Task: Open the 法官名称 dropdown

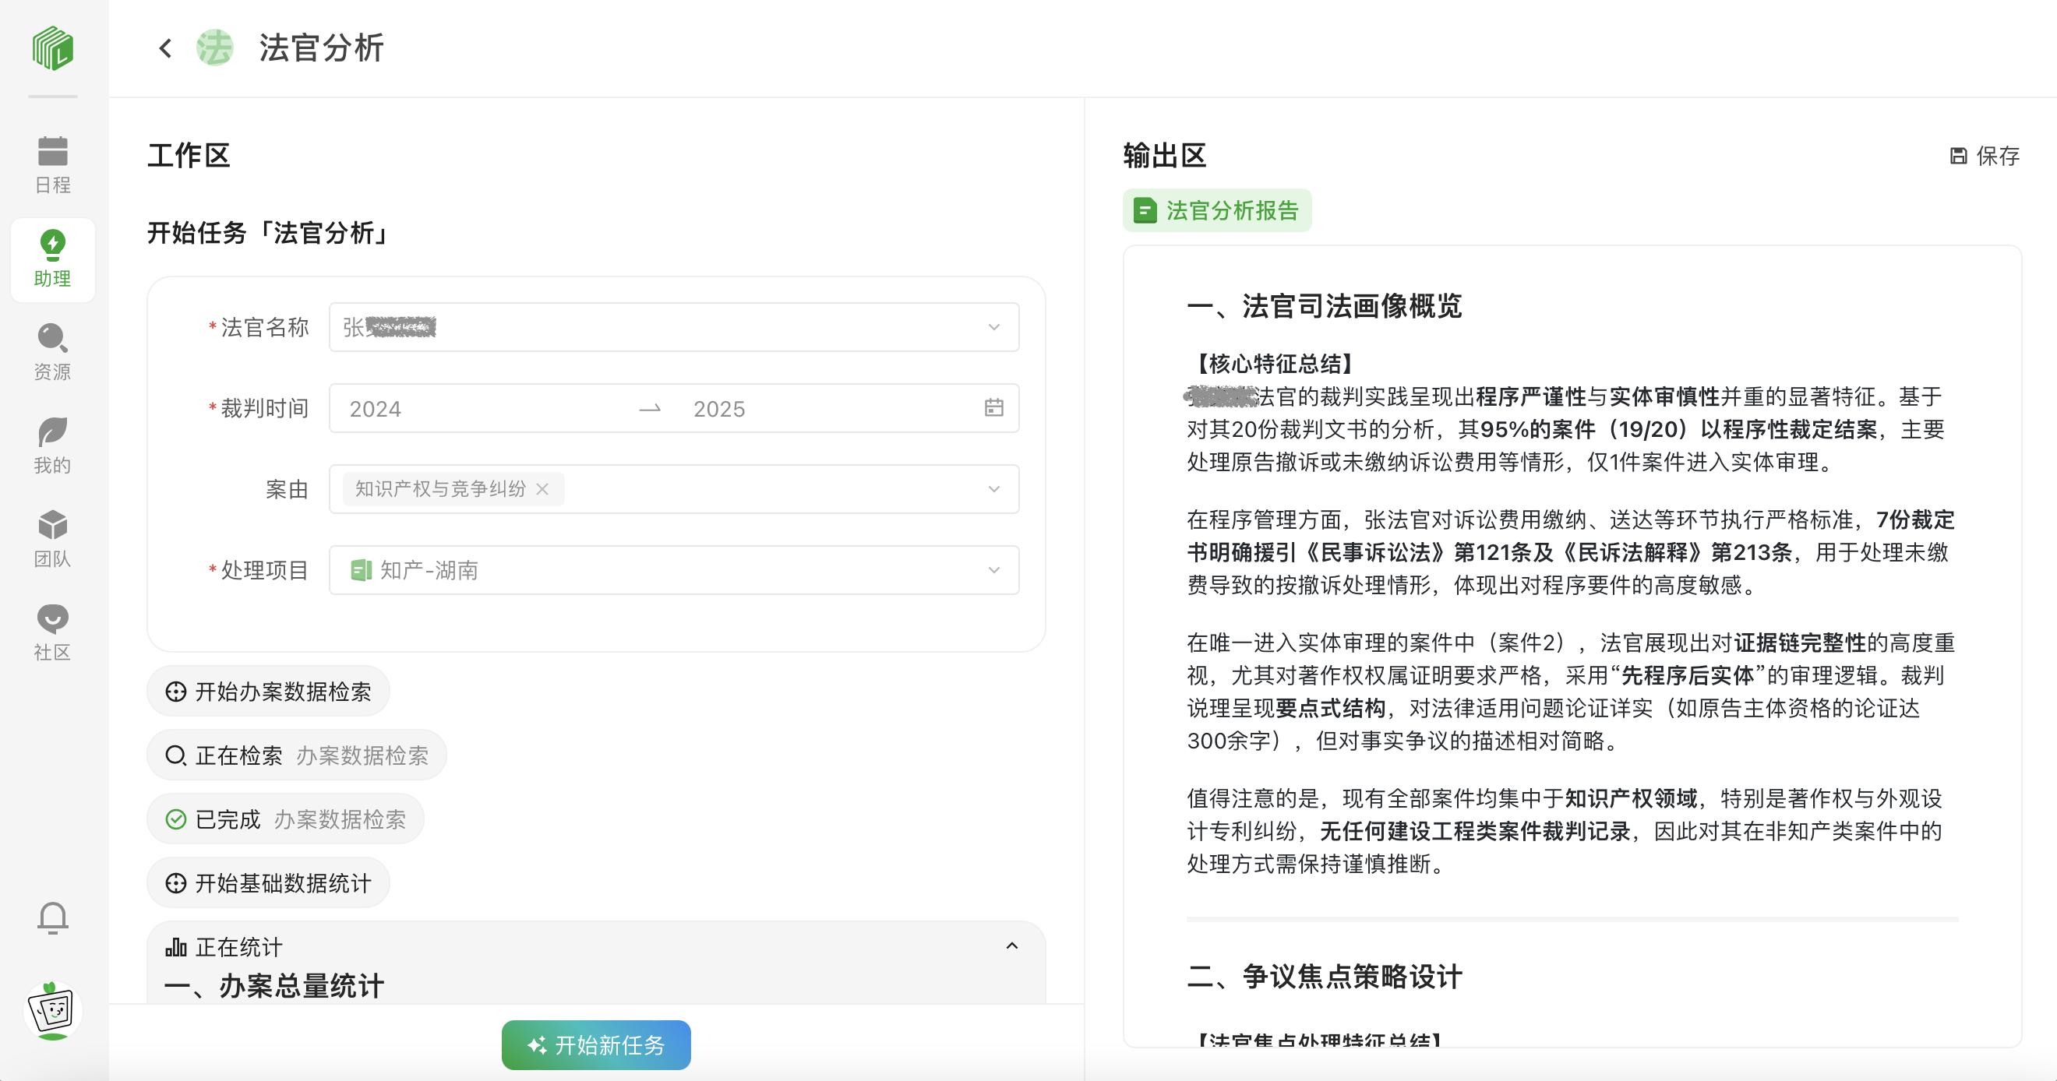Action: (674, 326)
